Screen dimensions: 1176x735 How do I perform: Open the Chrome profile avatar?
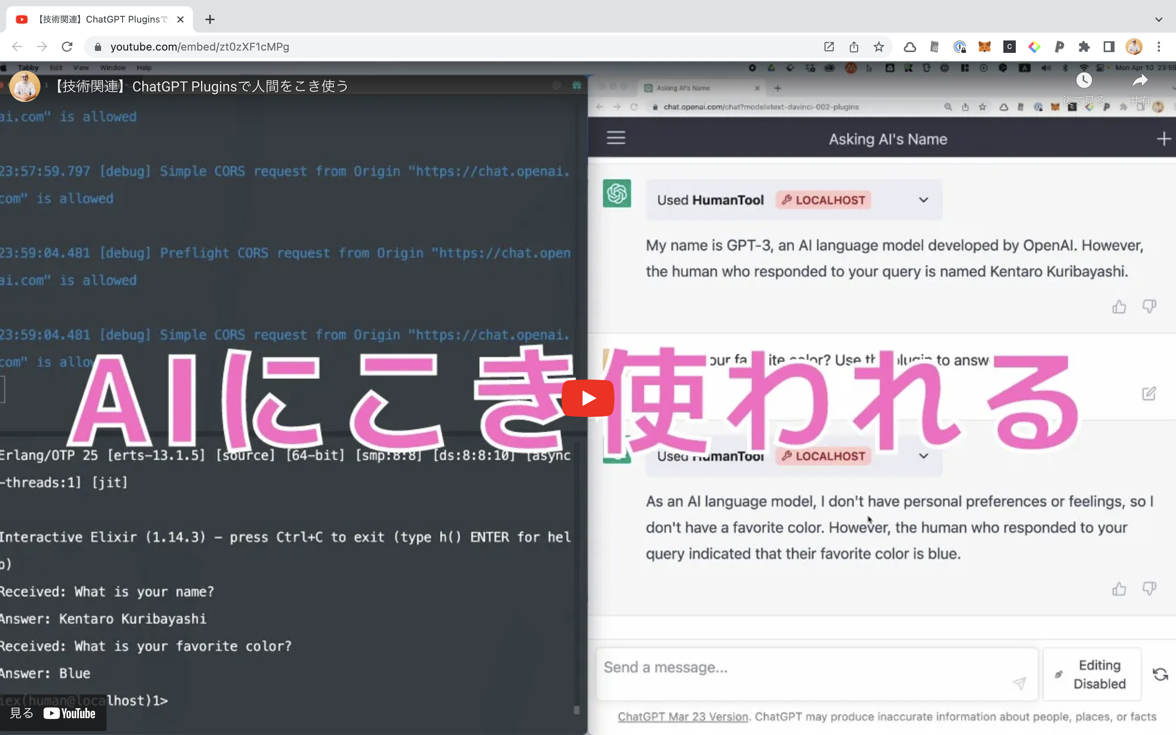pos(1134,47)
